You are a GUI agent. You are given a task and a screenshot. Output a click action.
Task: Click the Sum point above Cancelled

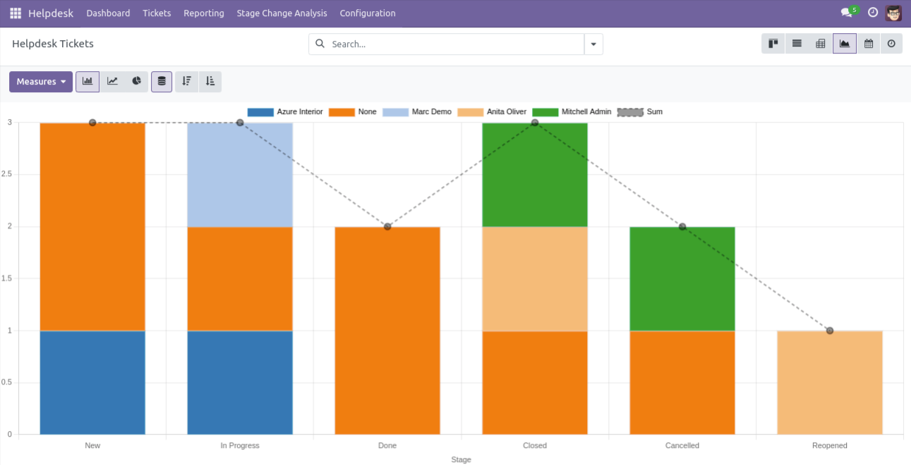[x=682, y=227]
